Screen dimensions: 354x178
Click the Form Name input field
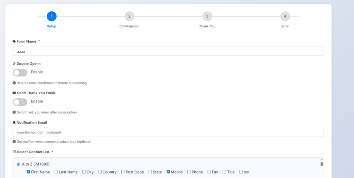coord(168,51)
